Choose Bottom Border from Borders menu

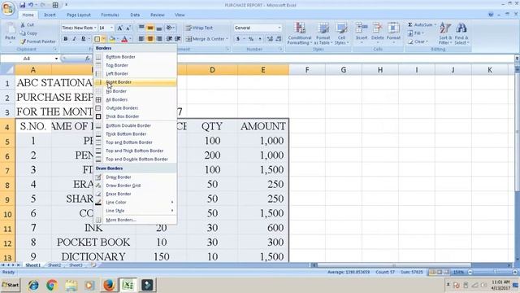136,57
